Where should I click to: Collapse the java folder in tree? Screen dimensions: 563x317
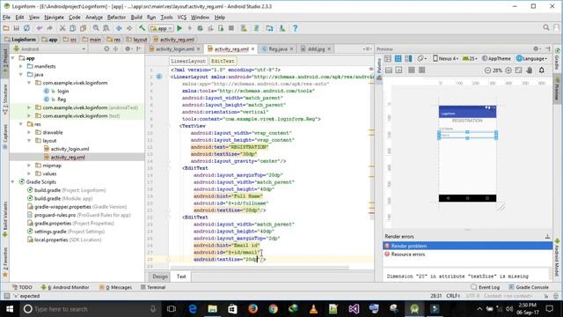click(x=21, y=75)
